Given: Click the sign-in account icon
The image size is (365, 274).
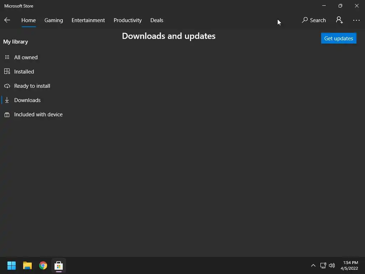Looking at the screenshot, I should pos(339,20).
